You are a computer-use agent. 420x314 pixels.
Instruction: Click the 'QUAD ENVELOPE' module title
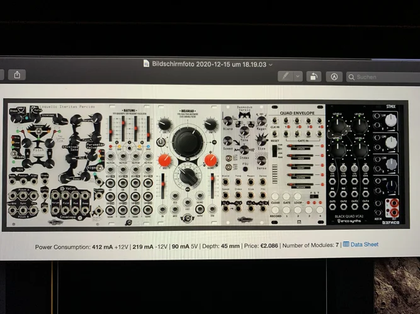(297, 113)
